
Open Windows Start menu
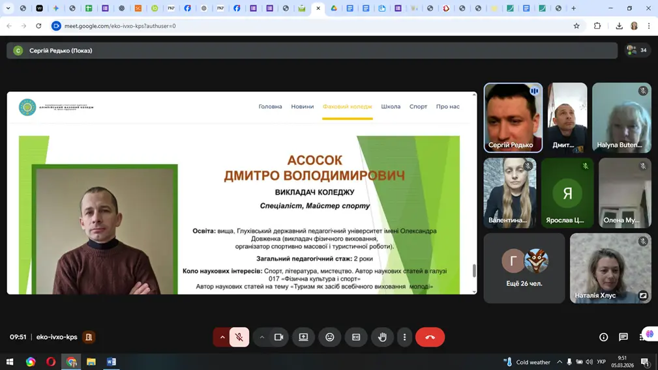click(10, 362)
